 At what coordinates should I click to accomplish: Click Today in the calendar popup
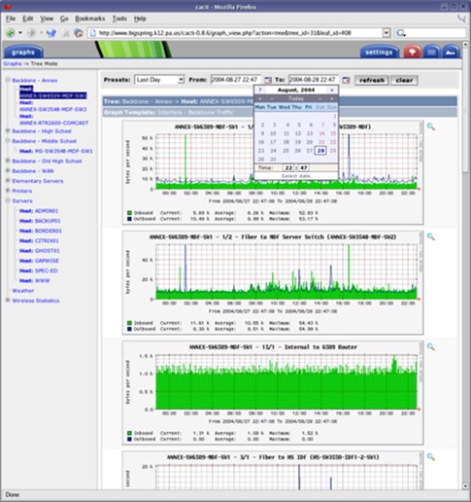point(296,98)
